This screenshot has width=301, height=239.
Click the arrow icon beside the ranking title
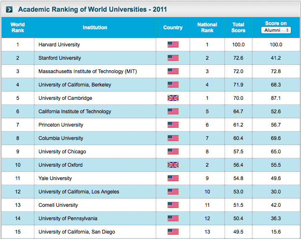tap(9, 9)
